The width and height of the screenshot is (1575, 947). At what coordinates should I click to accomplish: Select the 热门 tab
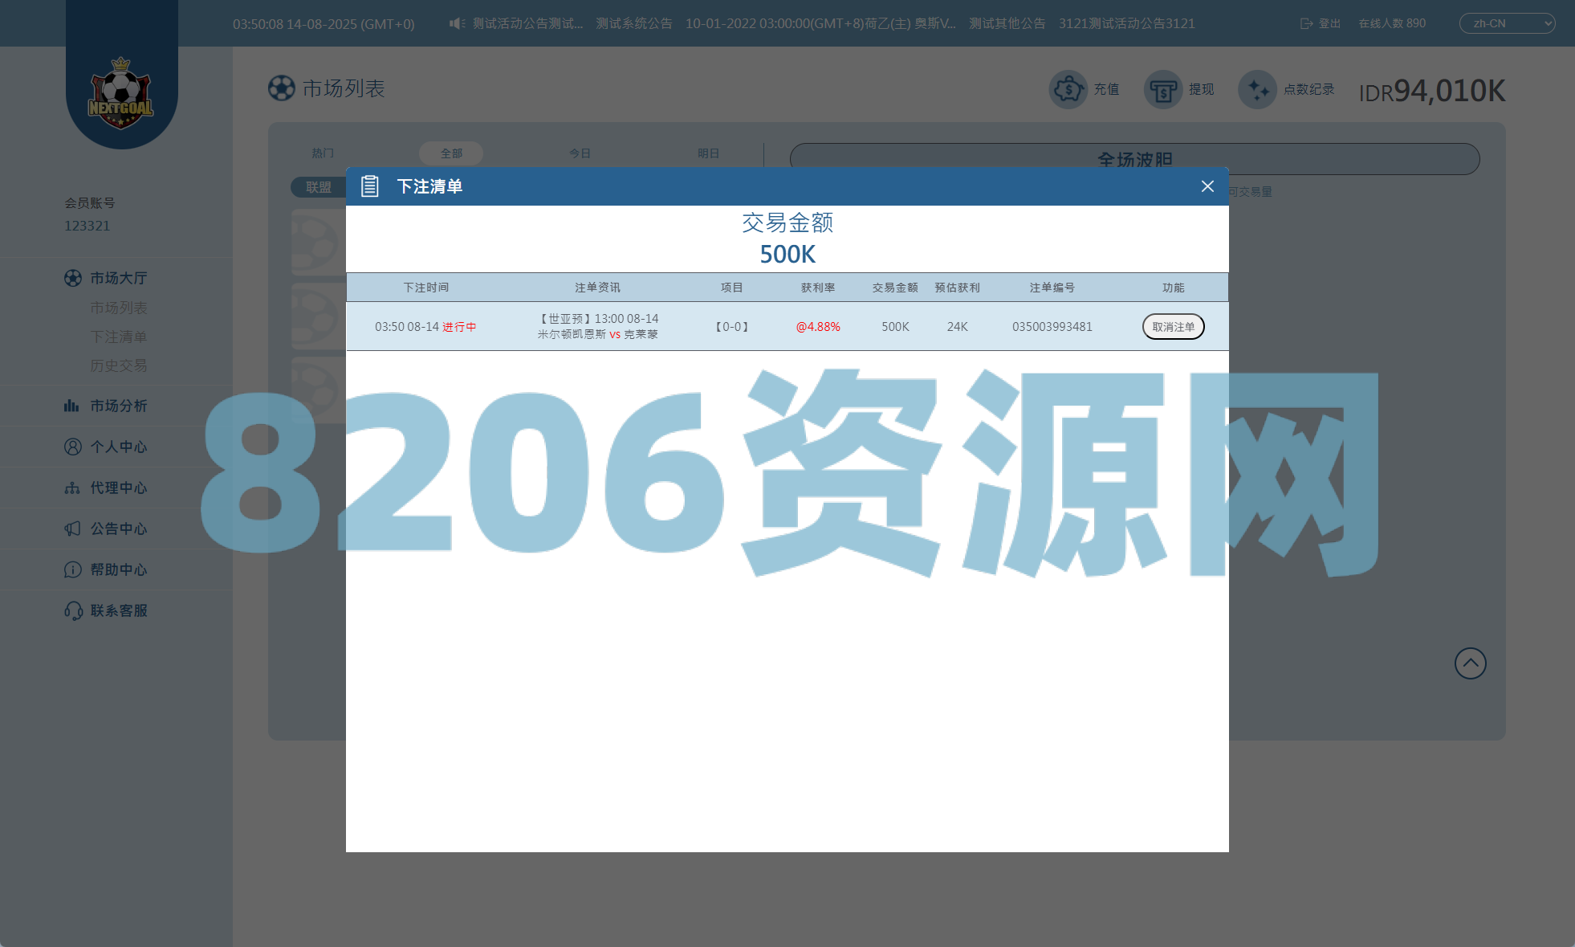coord(323,153)
